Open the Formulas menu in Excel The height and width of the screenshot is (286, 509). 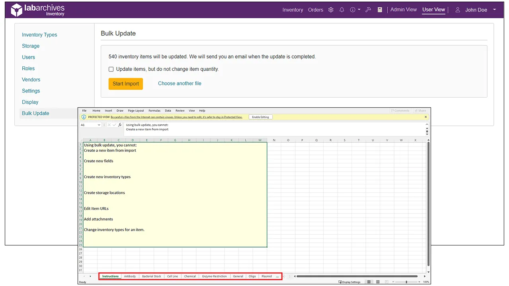[x=154, y=111]
